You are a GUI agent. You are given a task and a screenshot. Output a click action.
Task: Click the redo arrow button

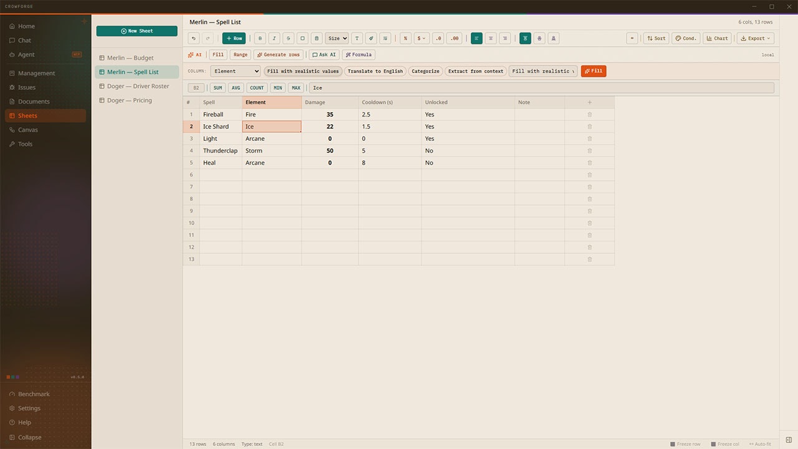(208, 38)
